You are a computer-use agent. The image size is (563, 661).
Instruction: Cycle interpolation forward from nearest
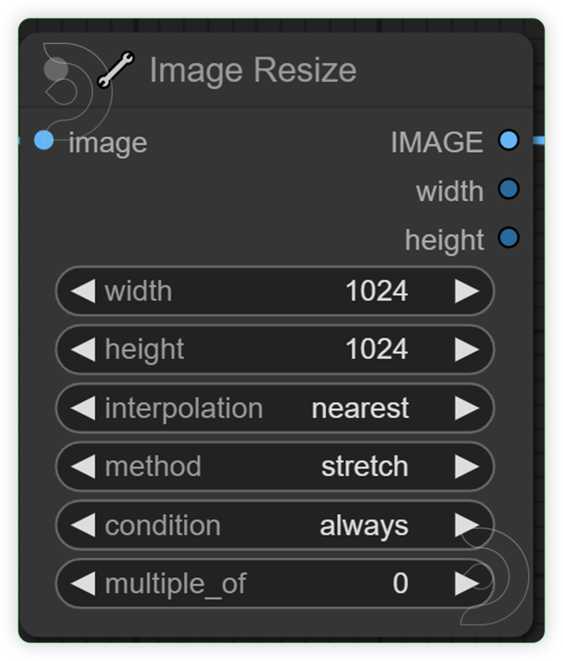(468, 408)
